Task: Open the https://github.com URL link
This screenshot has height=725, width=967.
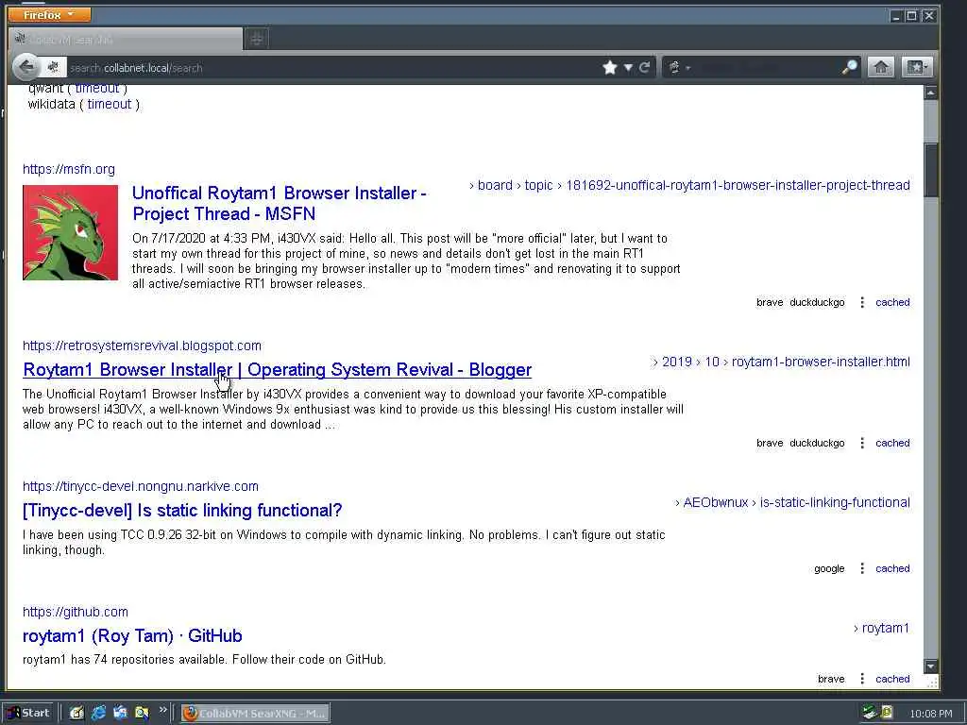Action: 76,612
